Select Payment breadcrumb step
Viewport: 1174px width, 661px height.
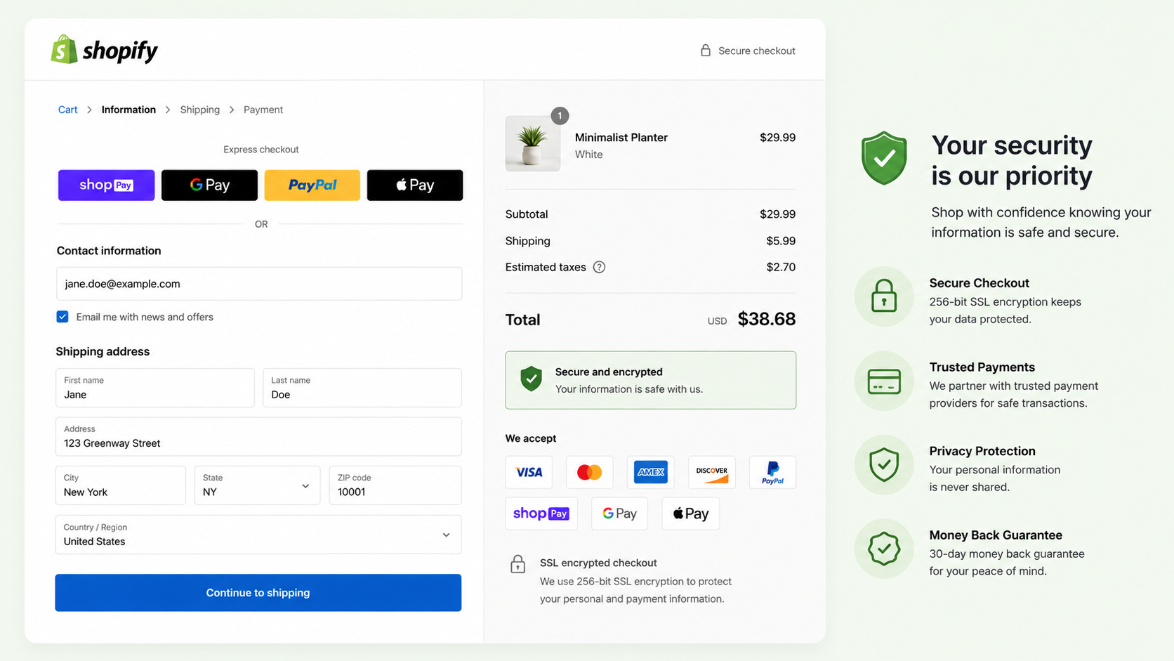(x=263, y=110)
